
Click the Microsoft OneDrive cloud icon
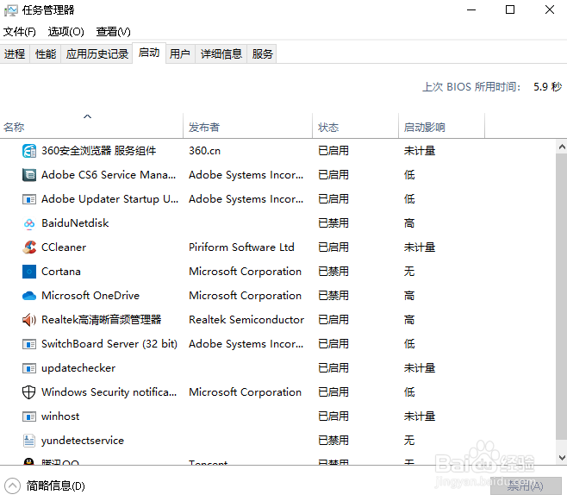tap(29, 296)
